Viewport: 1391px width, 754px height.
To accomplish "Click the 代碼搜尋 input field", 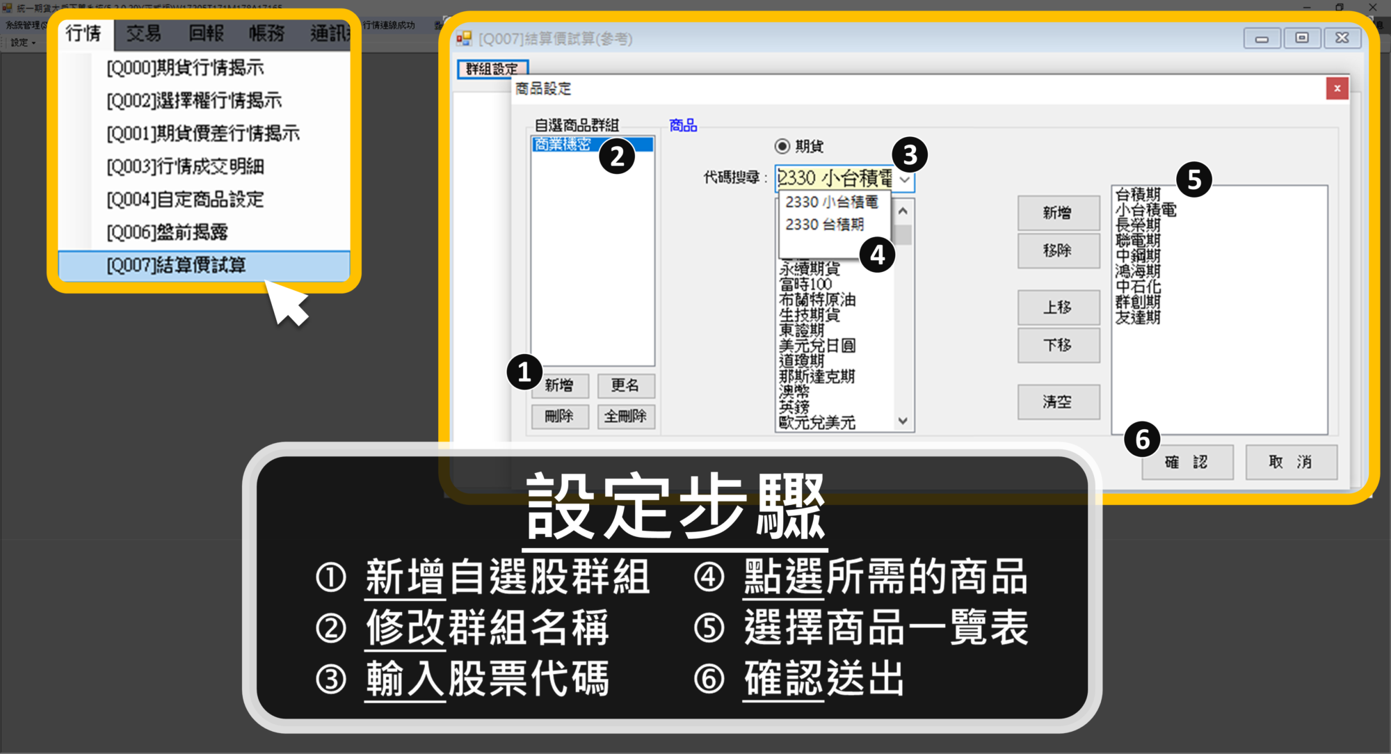I will tap(835, 179).
